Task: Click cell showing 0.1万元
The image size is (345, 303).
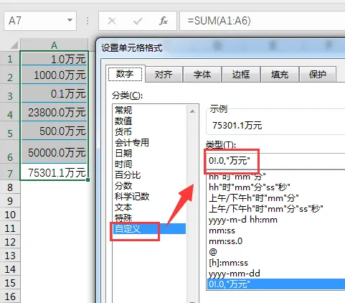Action: (x=55, y=93)
